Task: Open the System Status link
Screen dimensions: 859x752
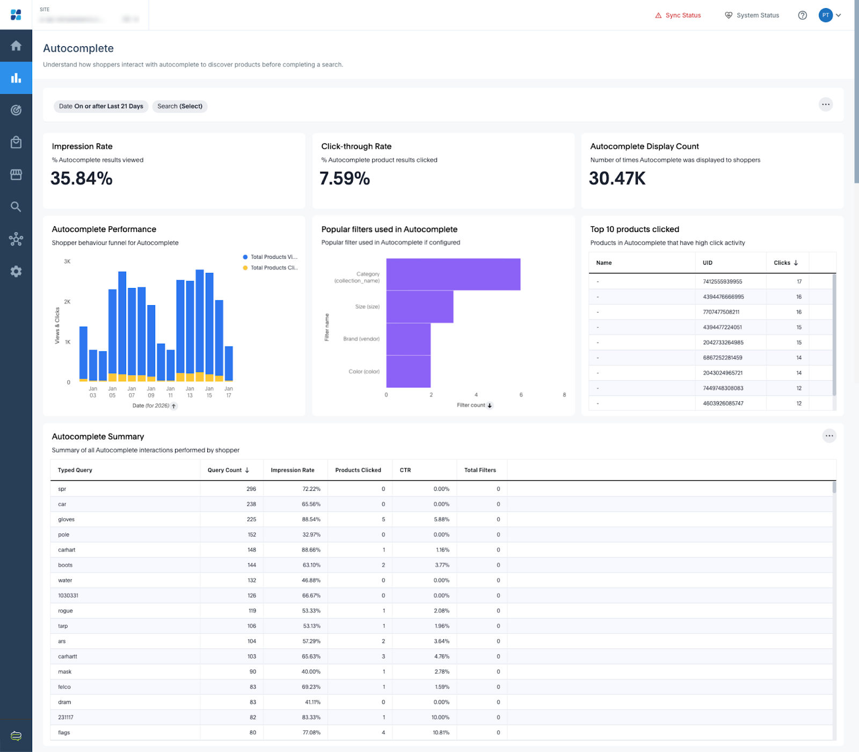Action: pyautogui.click(x=752, y=15)
